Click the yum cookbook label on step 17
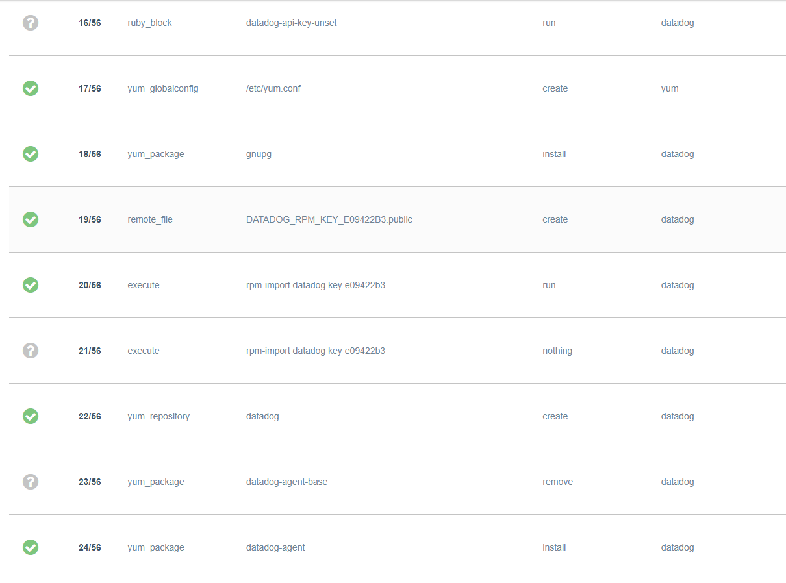This screenshot has width=786, height=583. (x=669, y=88)
